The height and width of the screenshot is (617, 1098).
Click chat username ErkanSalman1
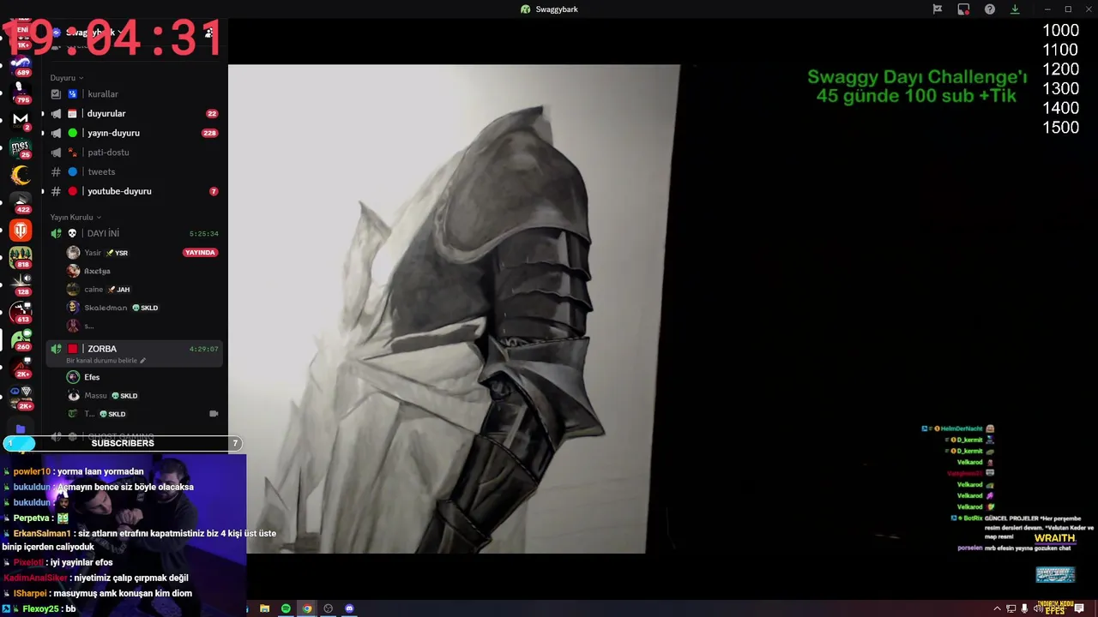point(41,534)
